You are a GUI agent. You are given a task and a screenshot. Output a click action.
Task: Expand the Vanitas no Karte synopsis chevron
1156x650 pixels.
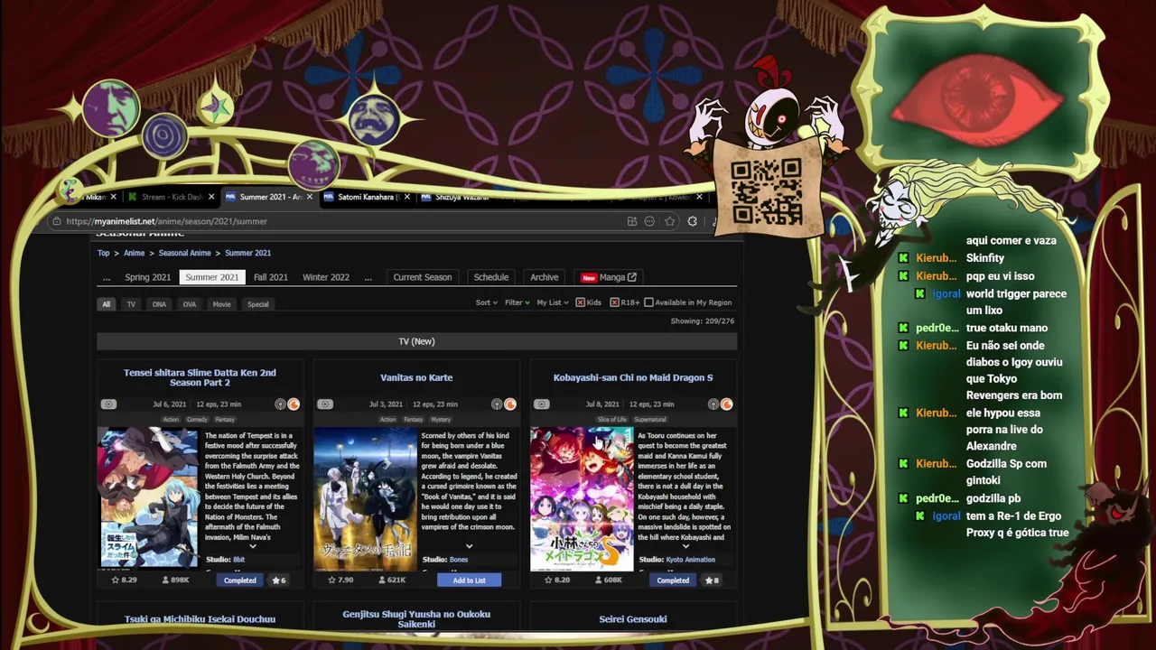click(x=469, y=546)
